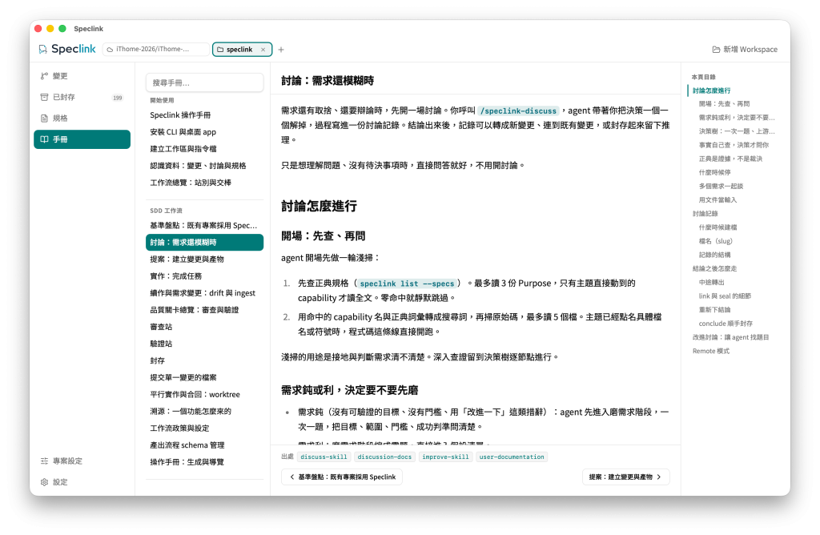Jump to 記錄的結構 in outline
The height and width of the screenshot is (535, 820).
(x=715, y=255)
